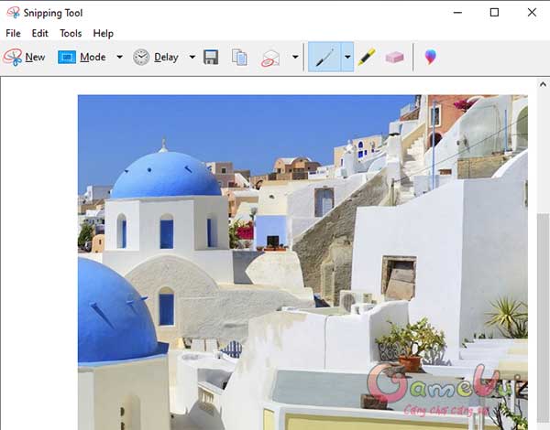Expand the Mode dropdown arrow
Screen dimensions: 550x430
[119, 57]
